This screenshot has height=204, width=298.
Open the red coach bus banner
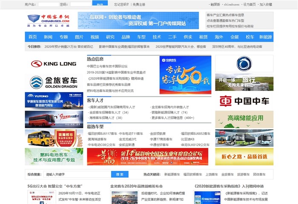(x=54, y=119)
